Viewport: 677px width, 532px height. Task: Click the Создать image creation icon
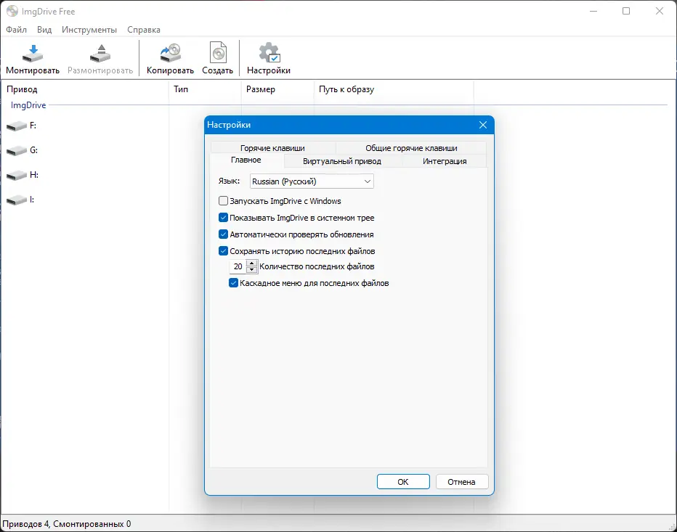pos(218,53)
